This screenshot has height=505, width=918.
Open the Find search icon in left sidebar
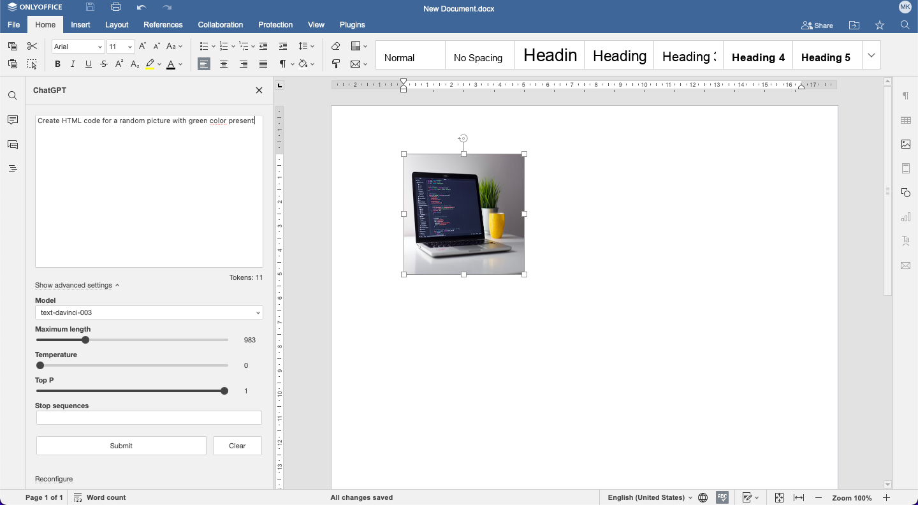(13, 96)
